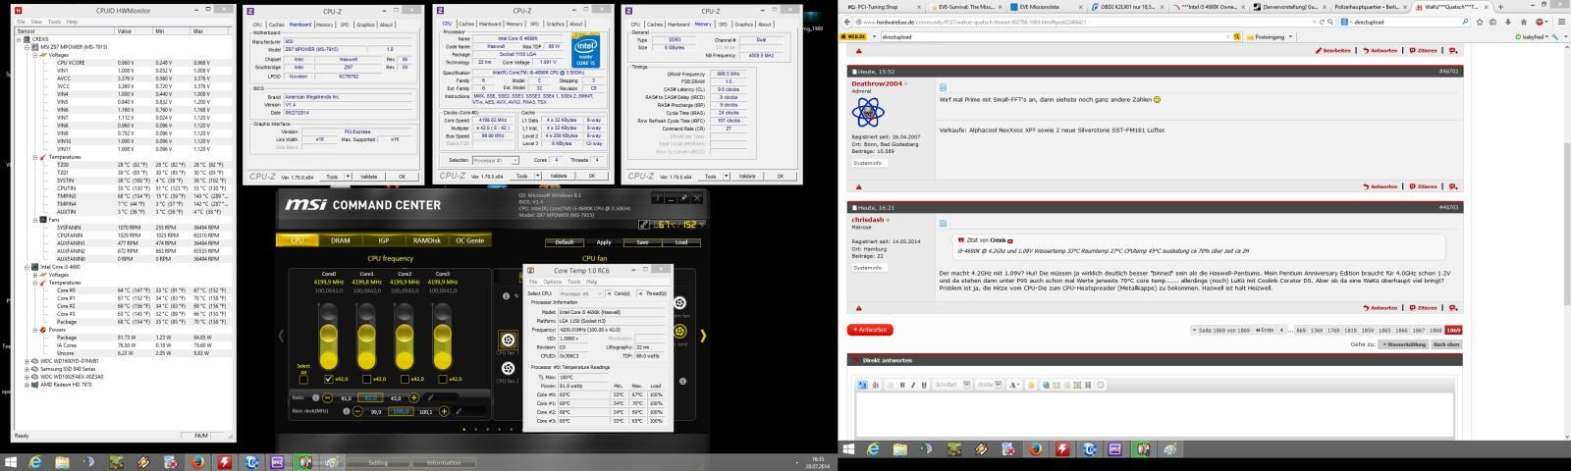Viewport: 1571px width, 471px height.
Task: Click Base clock plus icon
Action: [x=443, y=411]
